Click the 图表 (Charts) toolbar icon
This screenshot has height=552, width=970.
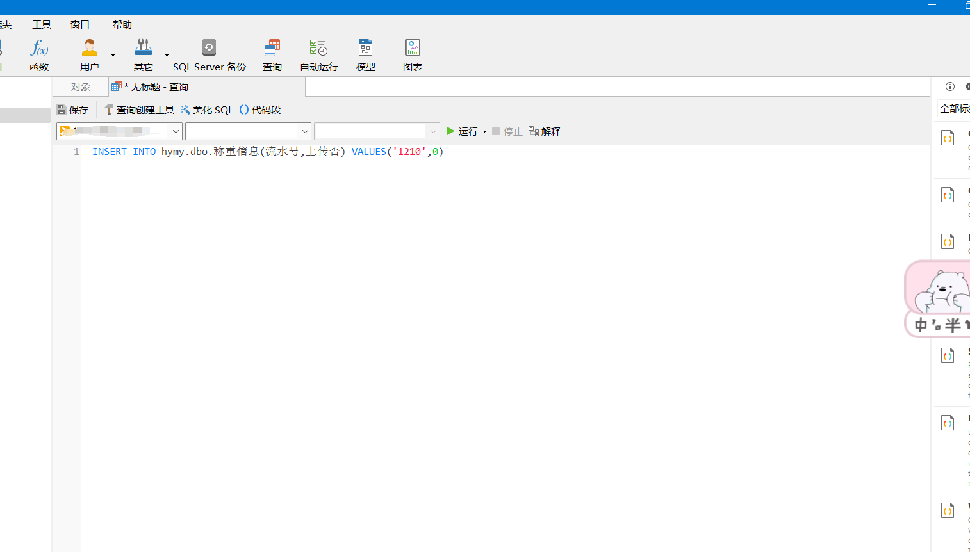(412, 54)
